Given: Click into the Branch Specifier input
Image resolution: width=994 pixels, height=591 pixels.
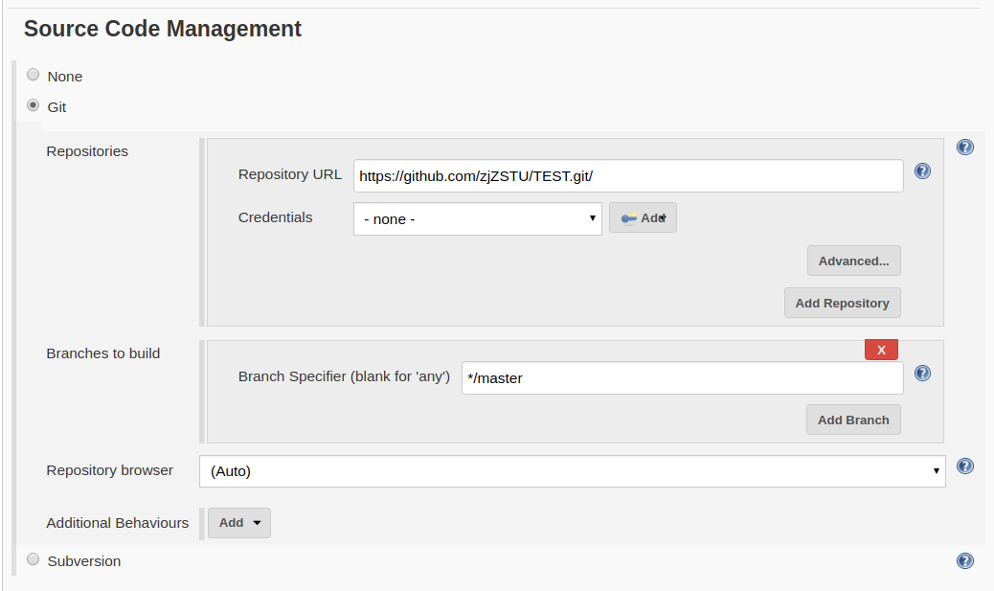Looking at the screenshot, I should (682, 377).
